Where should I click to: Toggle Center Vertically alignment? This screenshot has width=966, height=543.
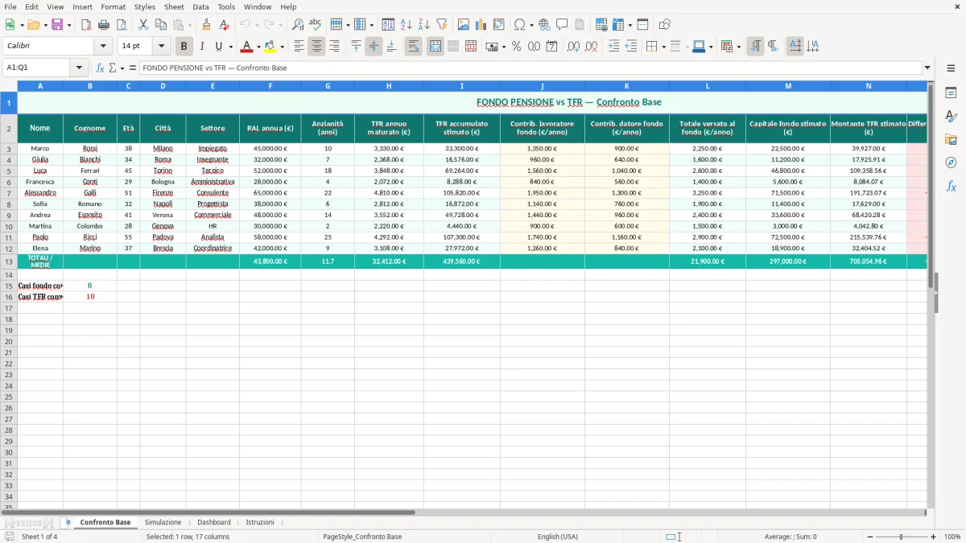tap(374, 47)
